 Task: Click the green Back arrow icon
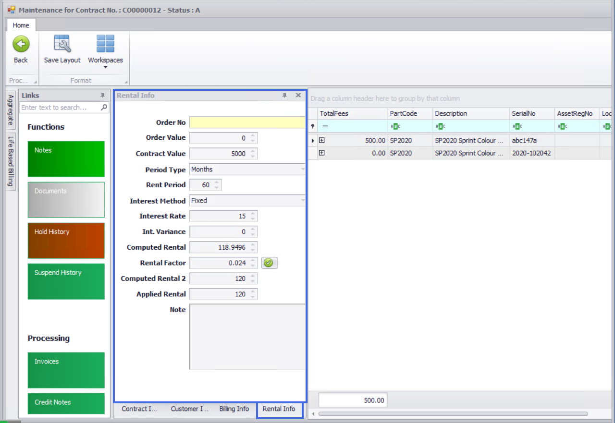click(21, 45)
